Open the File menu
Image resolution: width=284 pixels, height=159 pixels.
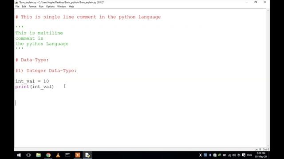click(17, 7)
